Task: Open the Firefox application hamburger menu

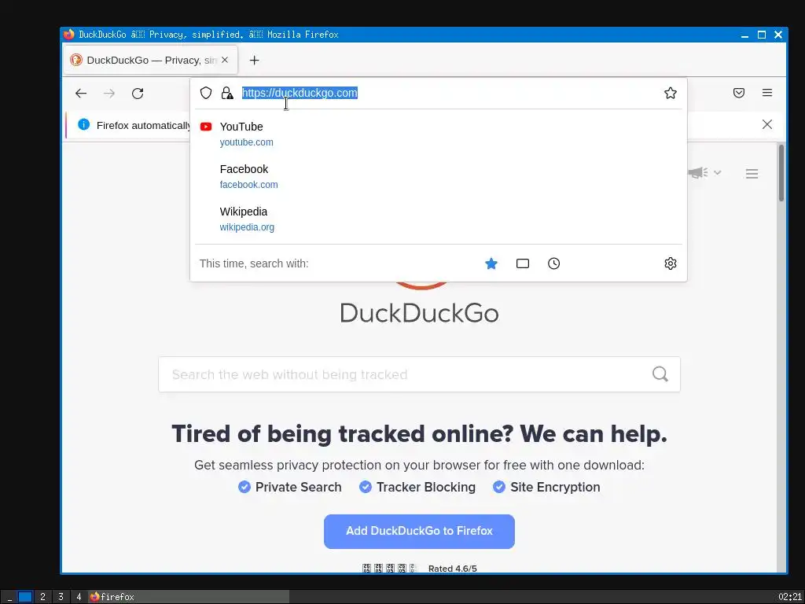Action: [x=767, y=93]
